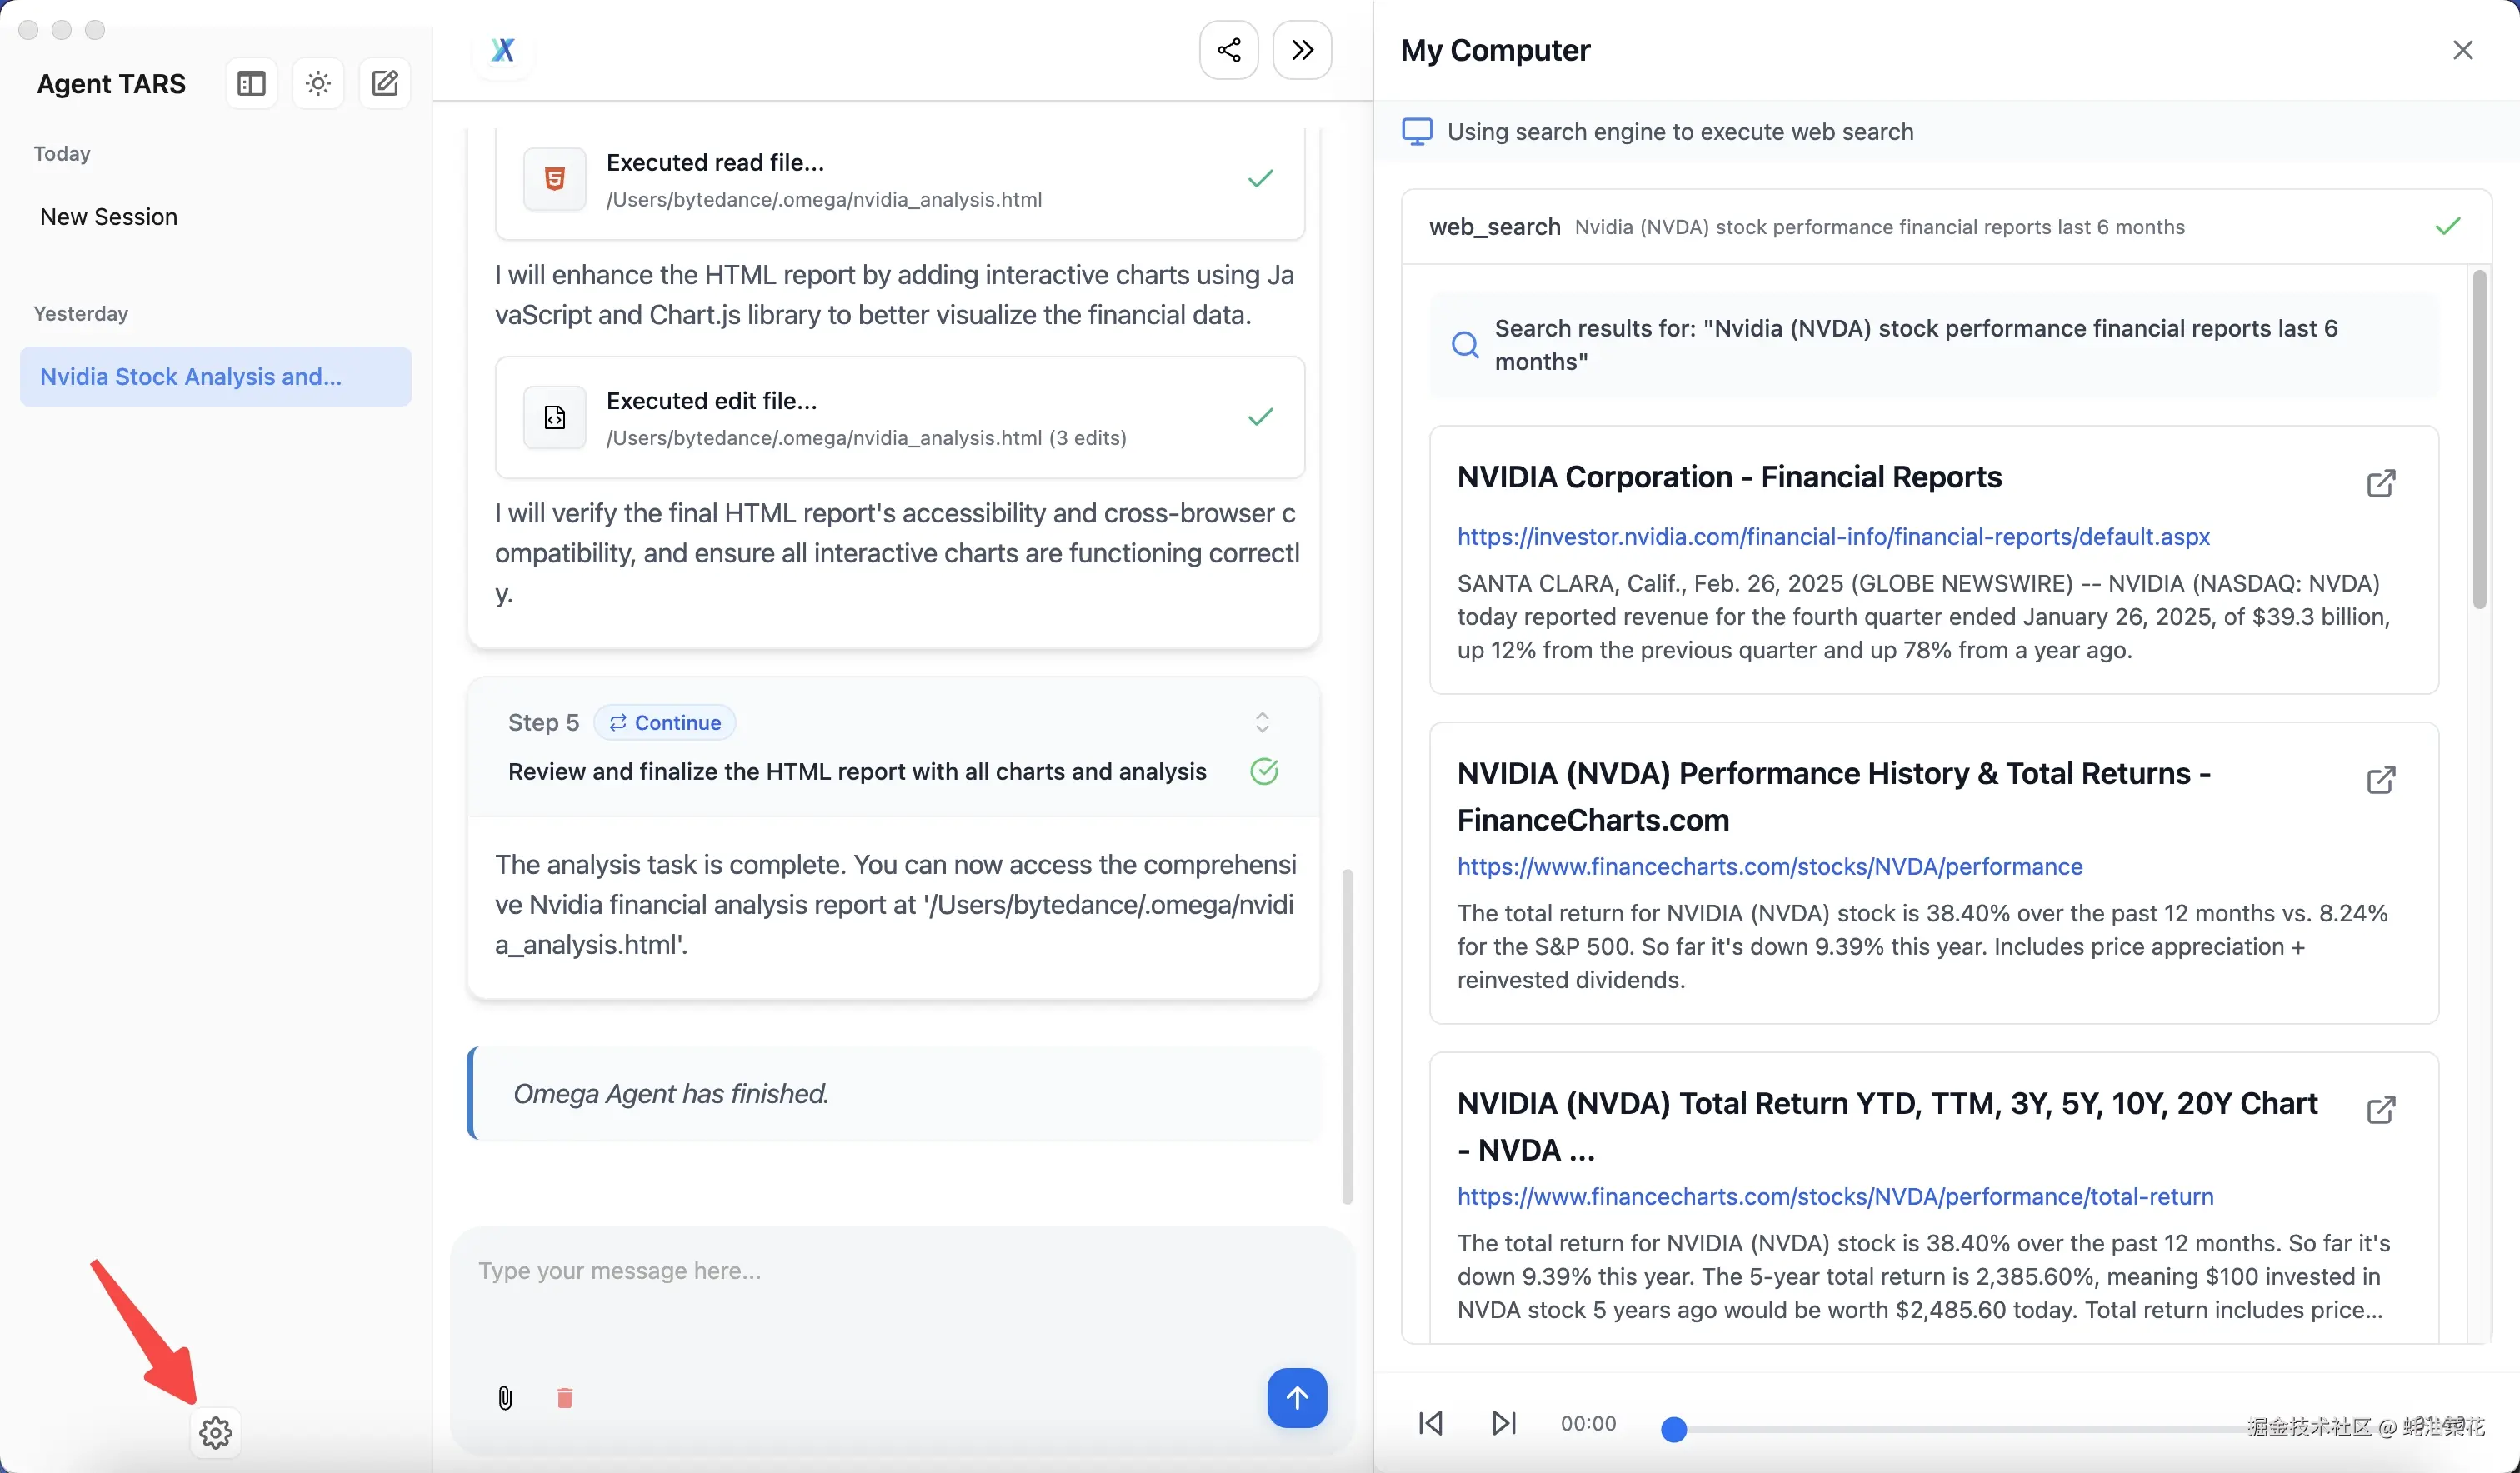Open settings via the gear icon
The image size is (2520, 1473).
(215, 1432)
